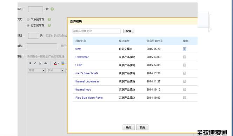233x136 pixels.
Task: Check the Plus Size Men's Pants checkbox
Action: [x=185, y=98]
